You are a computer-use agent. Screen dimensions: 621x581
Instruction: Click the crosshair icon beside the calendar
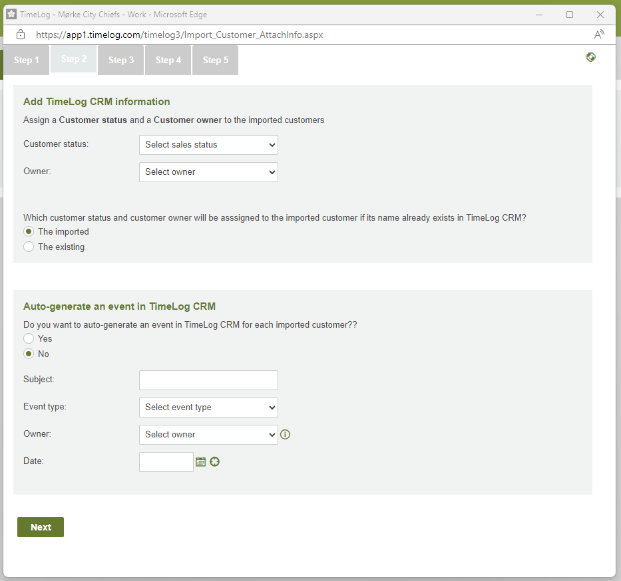[x=214, y=461]
